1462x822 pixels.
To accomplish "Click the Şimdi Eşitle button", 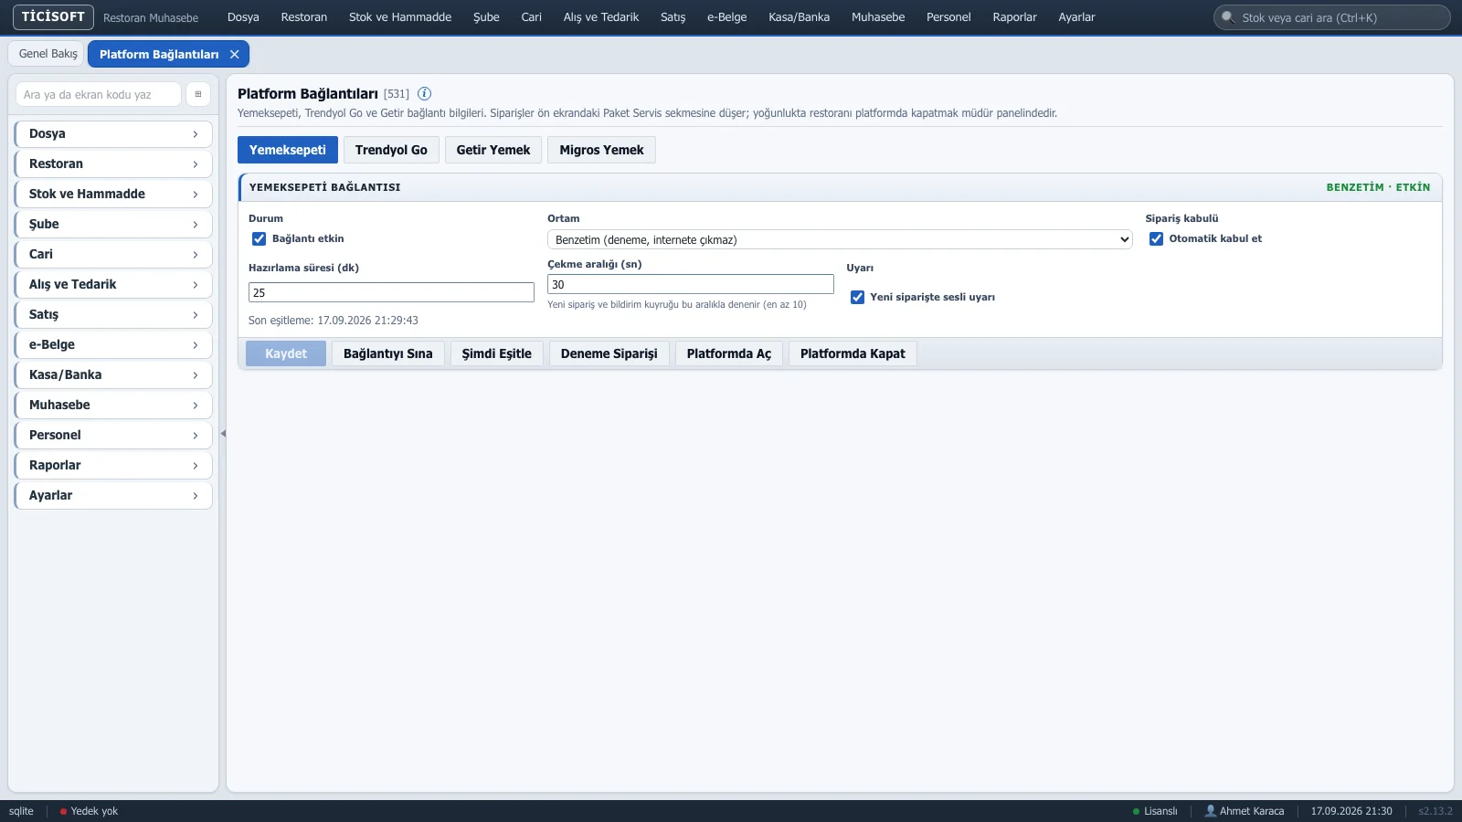I will coord(497,353).
